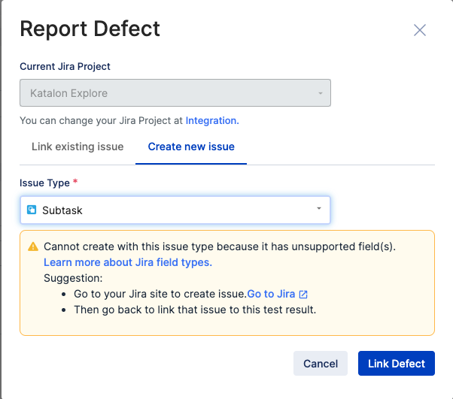Click the Current Jira Project label
The height and width of the screenshot is (399, 453).
point(65,66)
